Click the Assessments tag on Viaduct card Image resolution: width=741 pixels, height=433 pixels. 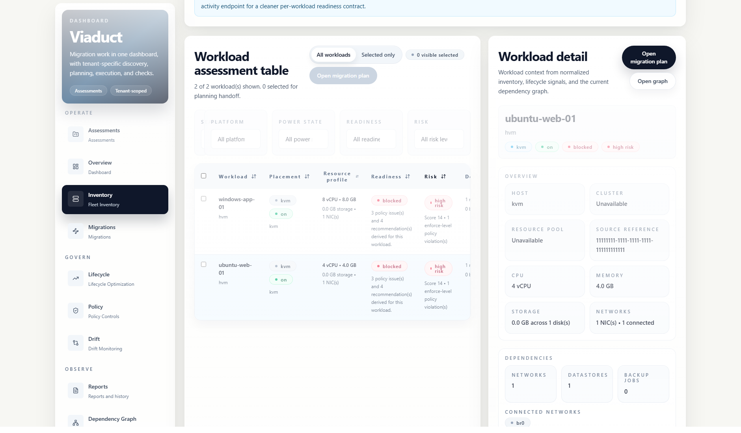point(88,91)
